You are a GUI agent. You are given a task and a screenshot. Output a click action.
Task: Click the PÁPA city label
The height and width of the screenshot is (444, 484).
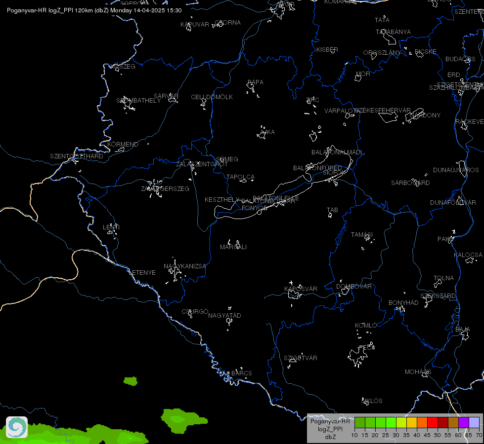(256, 82)
